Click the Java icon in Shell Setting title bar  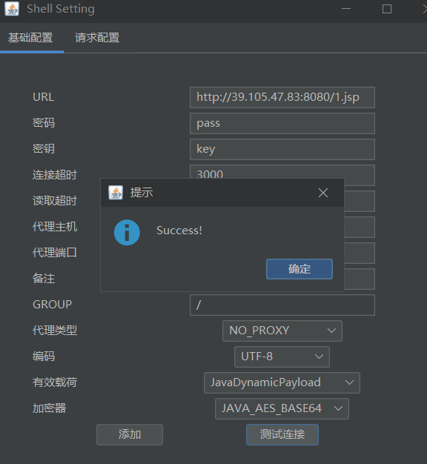(x=12, y=9)
